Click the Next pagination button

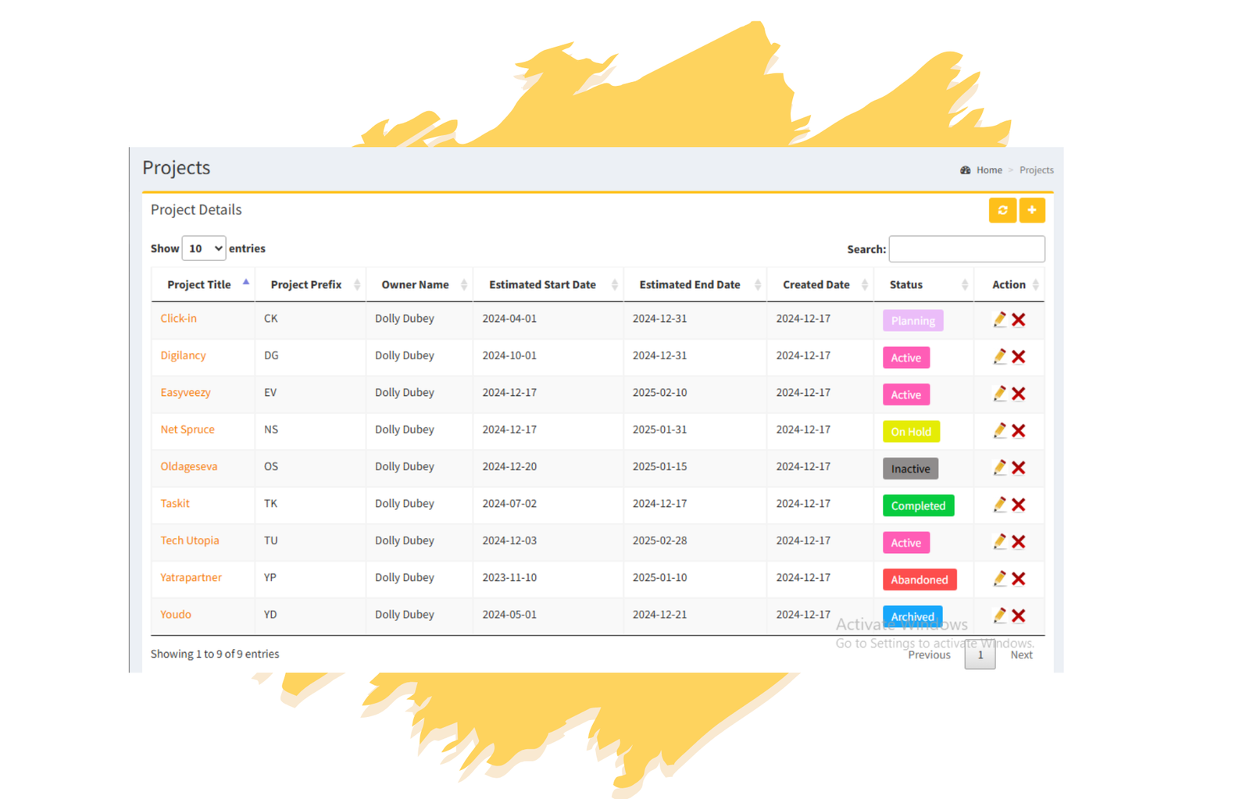[x=1021, y=655]
